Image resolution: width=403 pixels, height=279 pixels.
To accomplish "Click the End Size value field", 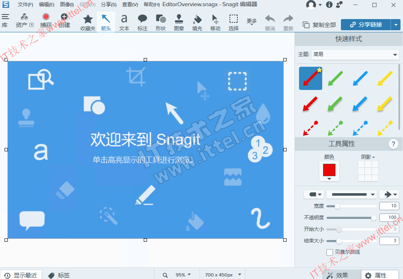I will coord(389,241).
